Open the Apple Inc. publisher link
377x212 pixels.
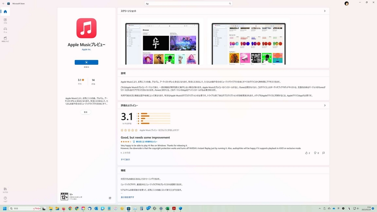pos(86,49)
